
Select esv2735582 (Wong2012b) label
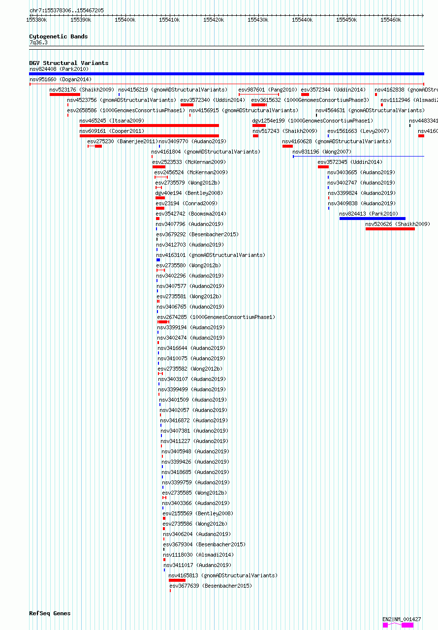(x=190, y=369)
